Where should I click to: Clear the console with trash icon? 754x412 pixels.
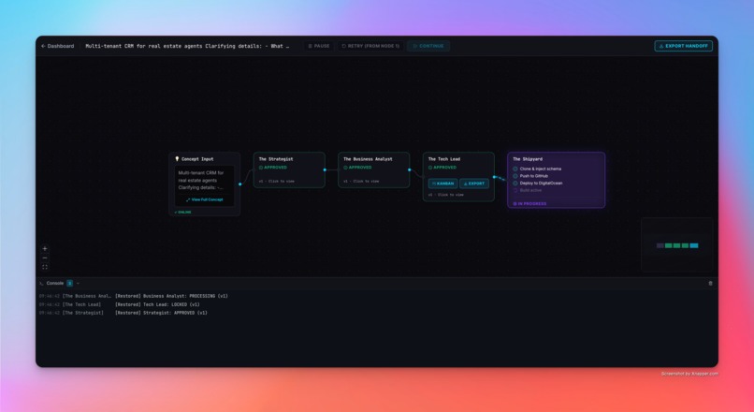[x=710, y=284]
